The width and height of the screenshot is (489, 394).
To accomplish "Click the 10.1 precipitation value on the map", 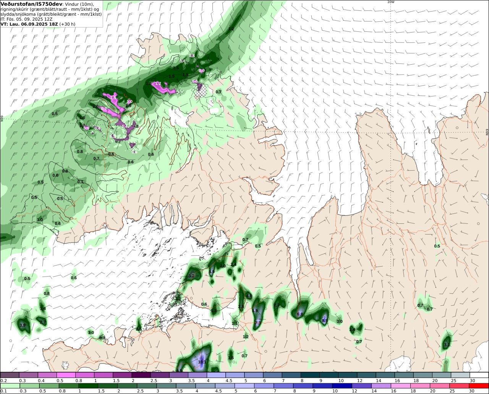I will point(202,362).
